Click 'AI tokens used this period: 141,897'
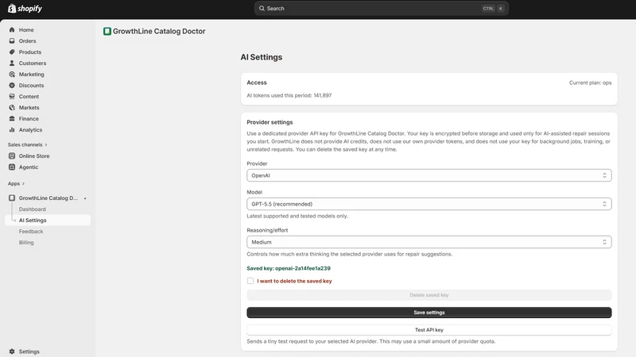636x357 pixels. [x=289, y=95]
